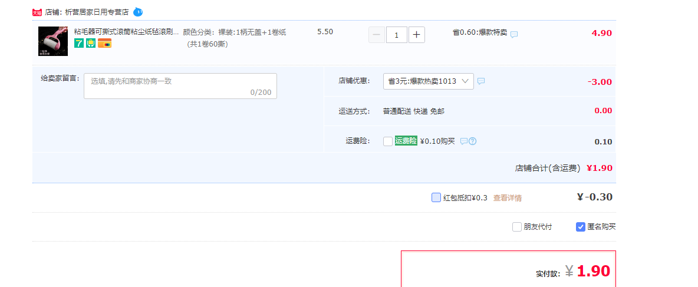
Task: Click the discount amount -3.00
Action: click(x=600, y=82)
